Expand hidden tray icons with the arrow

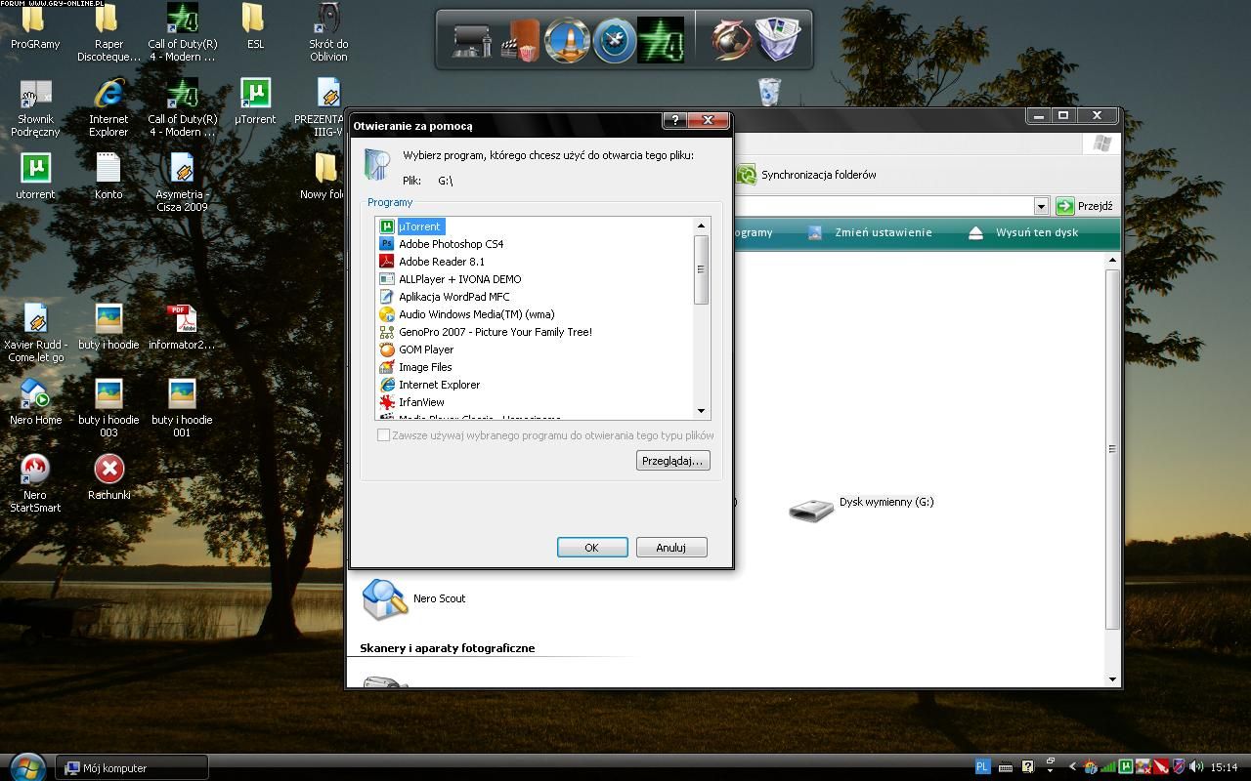pyautogui.click(x=1072, y=767)
